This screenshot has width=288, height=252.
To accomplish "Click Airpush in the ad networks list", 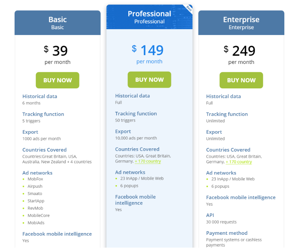I will pos(35,186).
